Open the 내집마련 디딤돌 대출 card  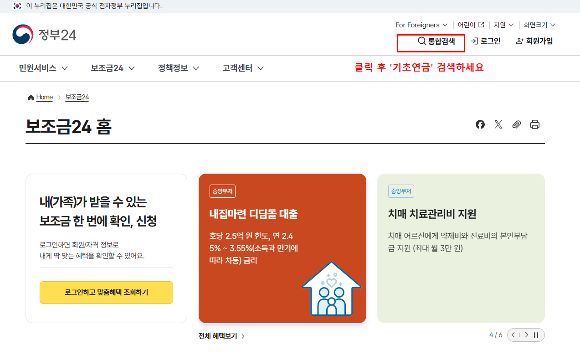coord(282,248)
